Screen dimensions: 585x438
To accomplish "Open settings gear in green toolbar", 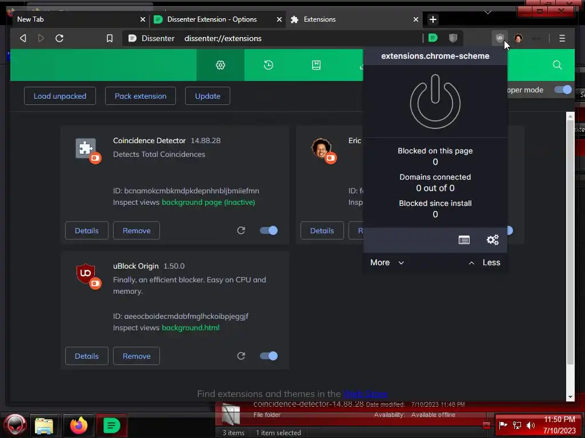I will (x=221, y=65).
